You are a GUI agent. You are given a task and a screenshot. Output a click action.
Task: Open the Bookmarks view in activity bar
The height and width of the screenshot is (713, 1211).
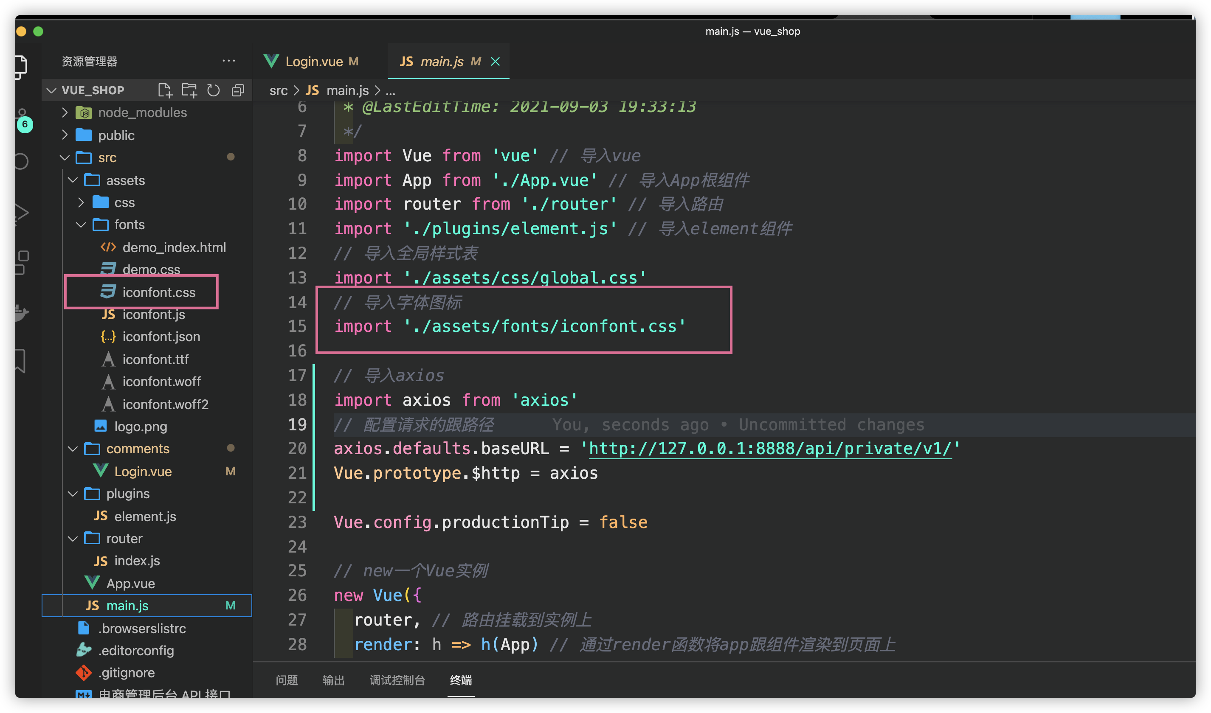click(20, 360)
